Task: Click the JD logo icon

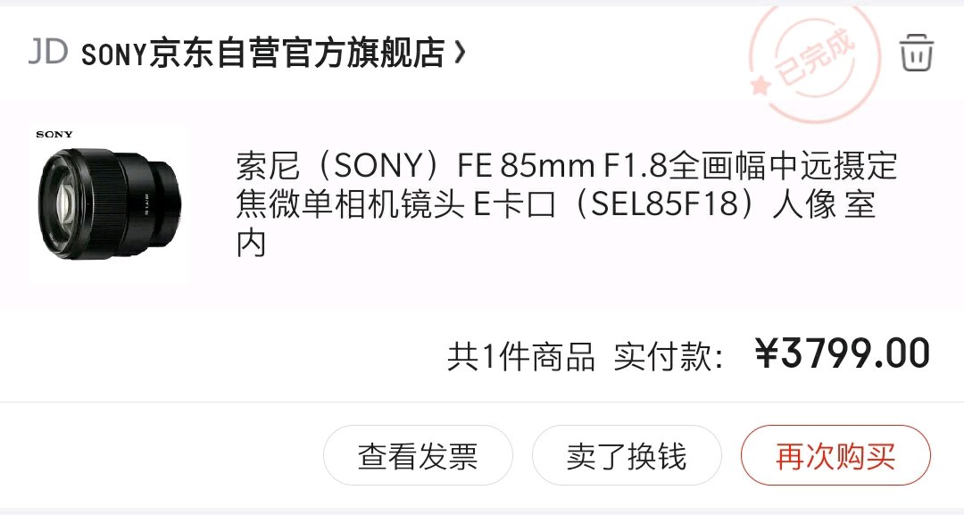Action: [x=47, y=52]
